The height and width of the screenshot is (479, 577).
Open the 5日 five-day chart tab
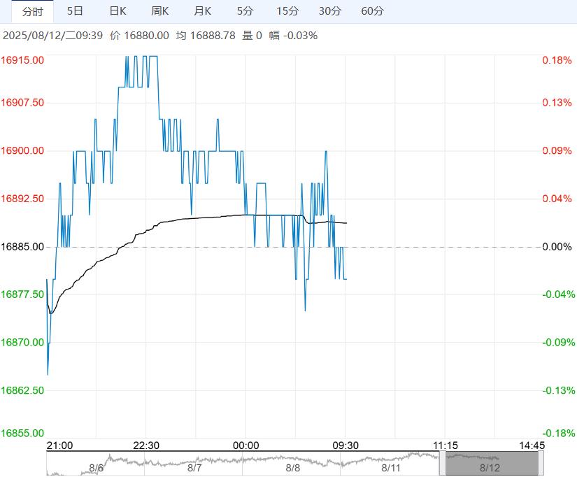(x=75, y=11)
